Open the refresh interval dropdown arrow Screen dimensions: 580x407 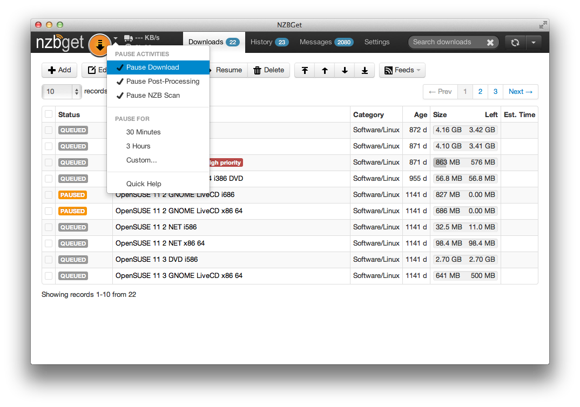click(534, 43)
